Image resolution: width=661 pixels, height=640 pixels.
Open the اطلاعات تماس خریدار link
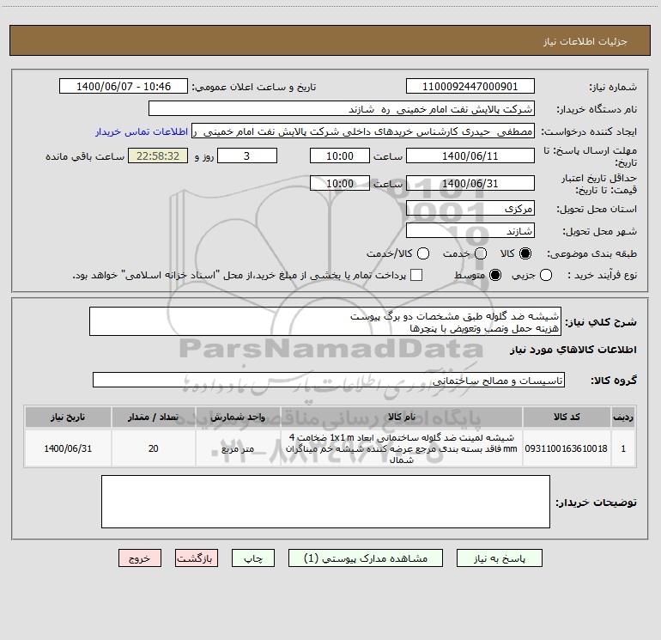[x=142, y=131]
